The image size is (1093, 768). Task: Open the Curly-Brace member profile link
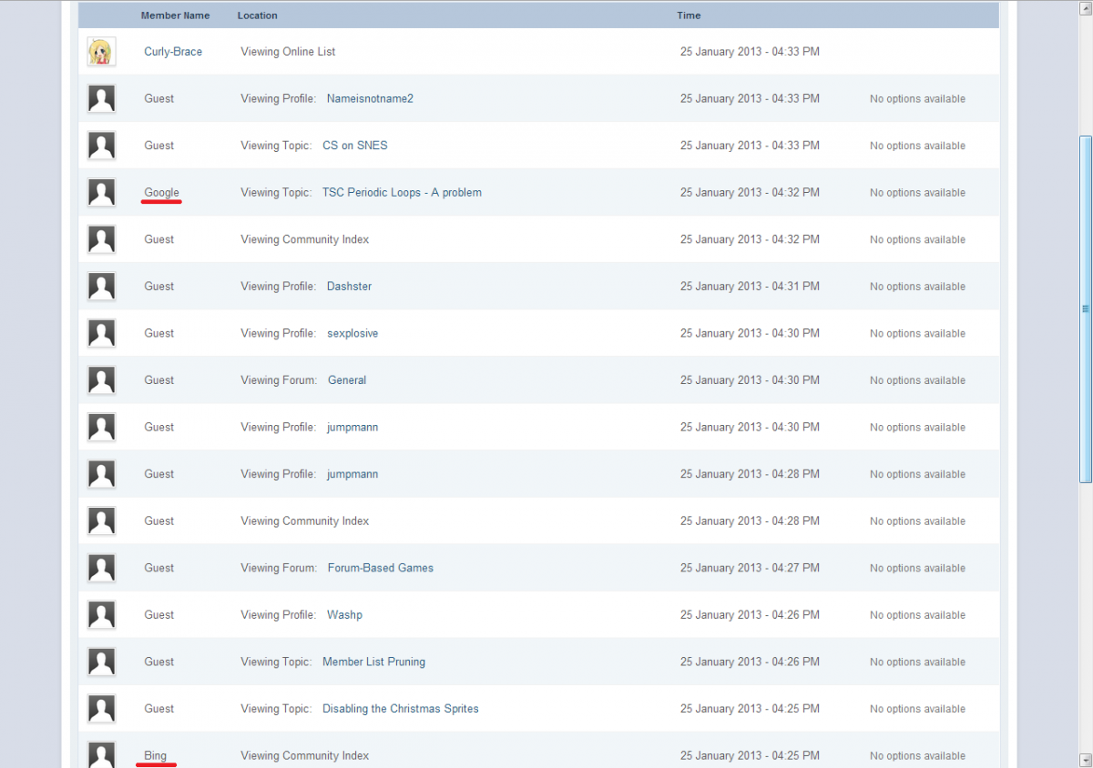tap(173, 52)
